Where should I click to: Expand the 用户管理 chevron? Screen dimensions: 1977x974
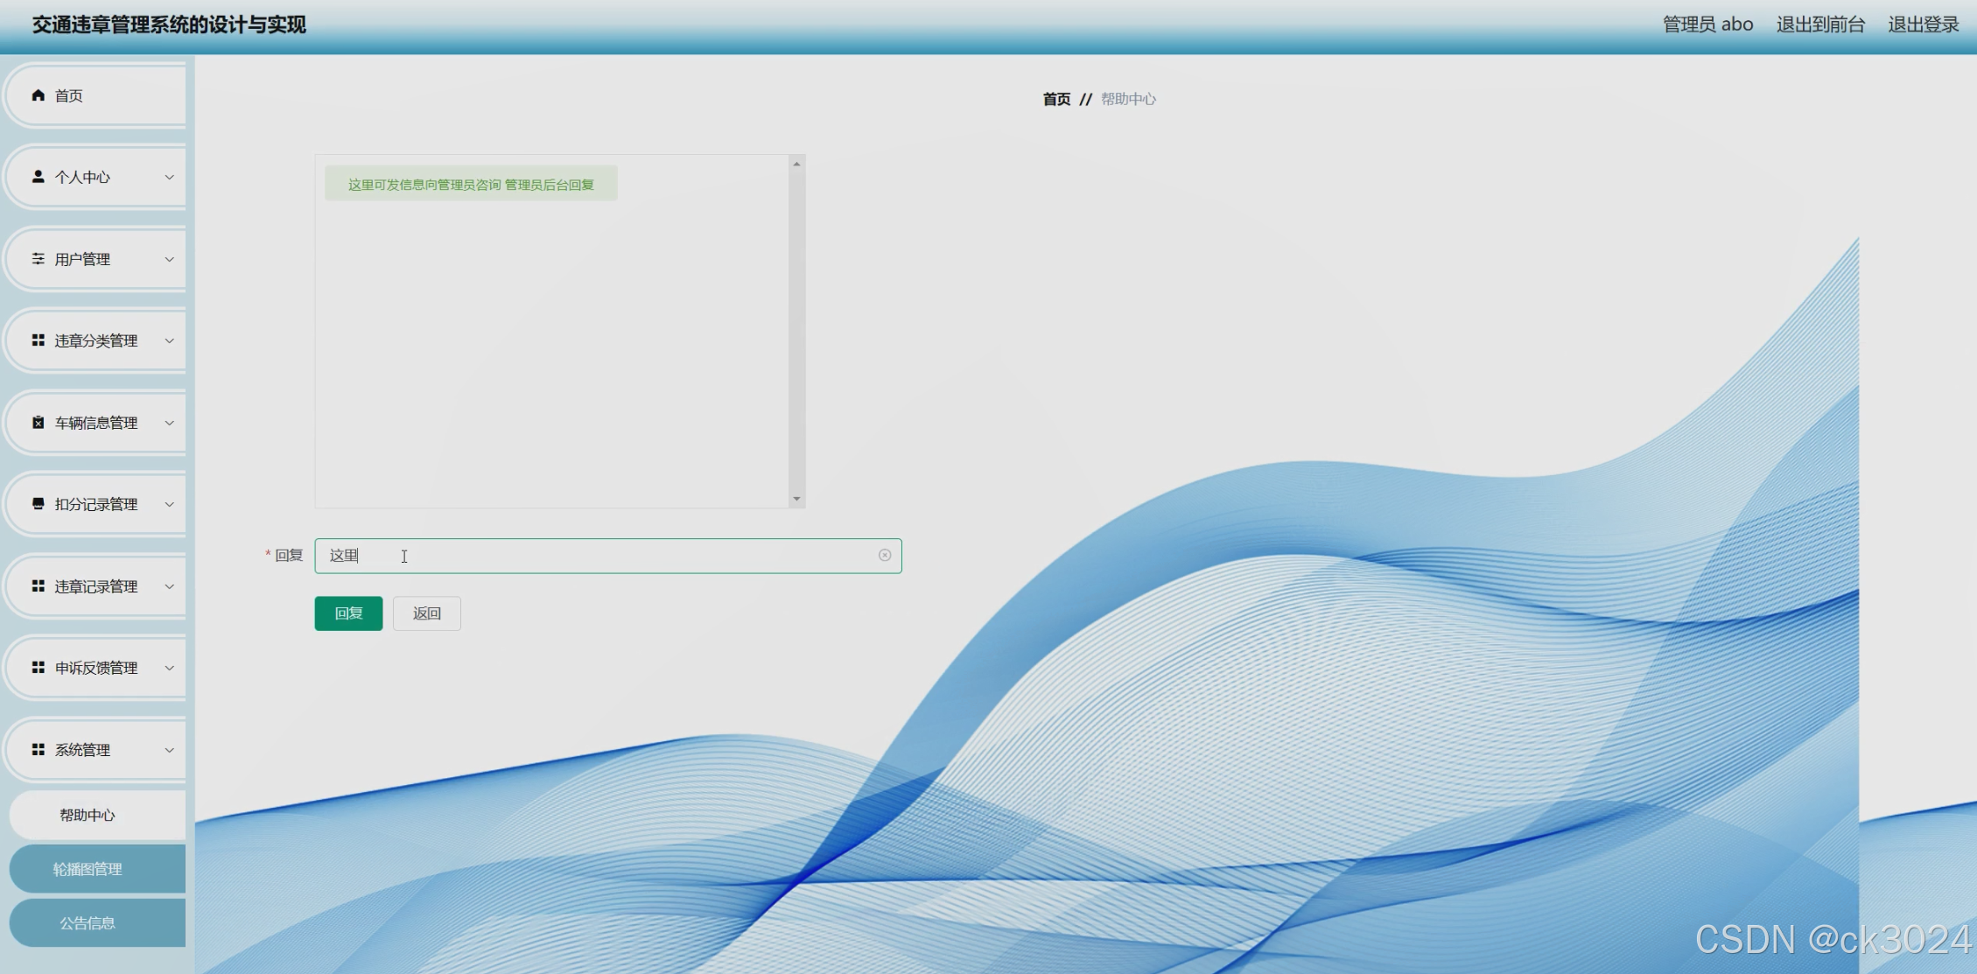point(170,259)
